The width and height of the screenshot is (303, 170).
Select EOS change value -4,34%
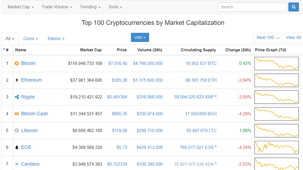click(x=244, y=148)
